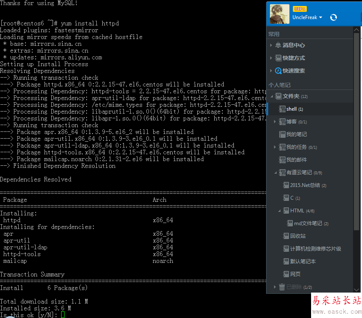This screenshot has height=318, width=362.
Task: Open 我的任务 notebook
Action: [x=301, y=147]
